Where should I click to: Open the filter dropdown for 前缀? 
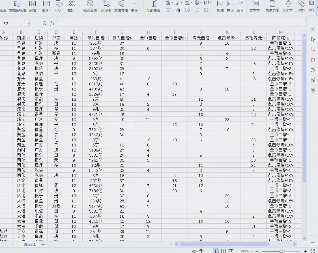(27, 38)
